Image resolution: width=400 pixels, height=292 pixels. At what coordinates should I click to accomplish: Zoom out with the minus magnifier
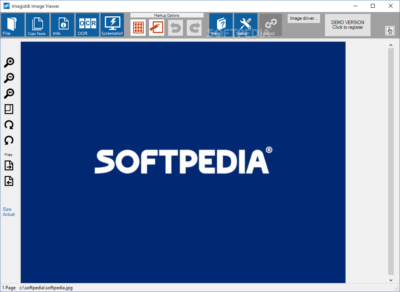(9, 78)
